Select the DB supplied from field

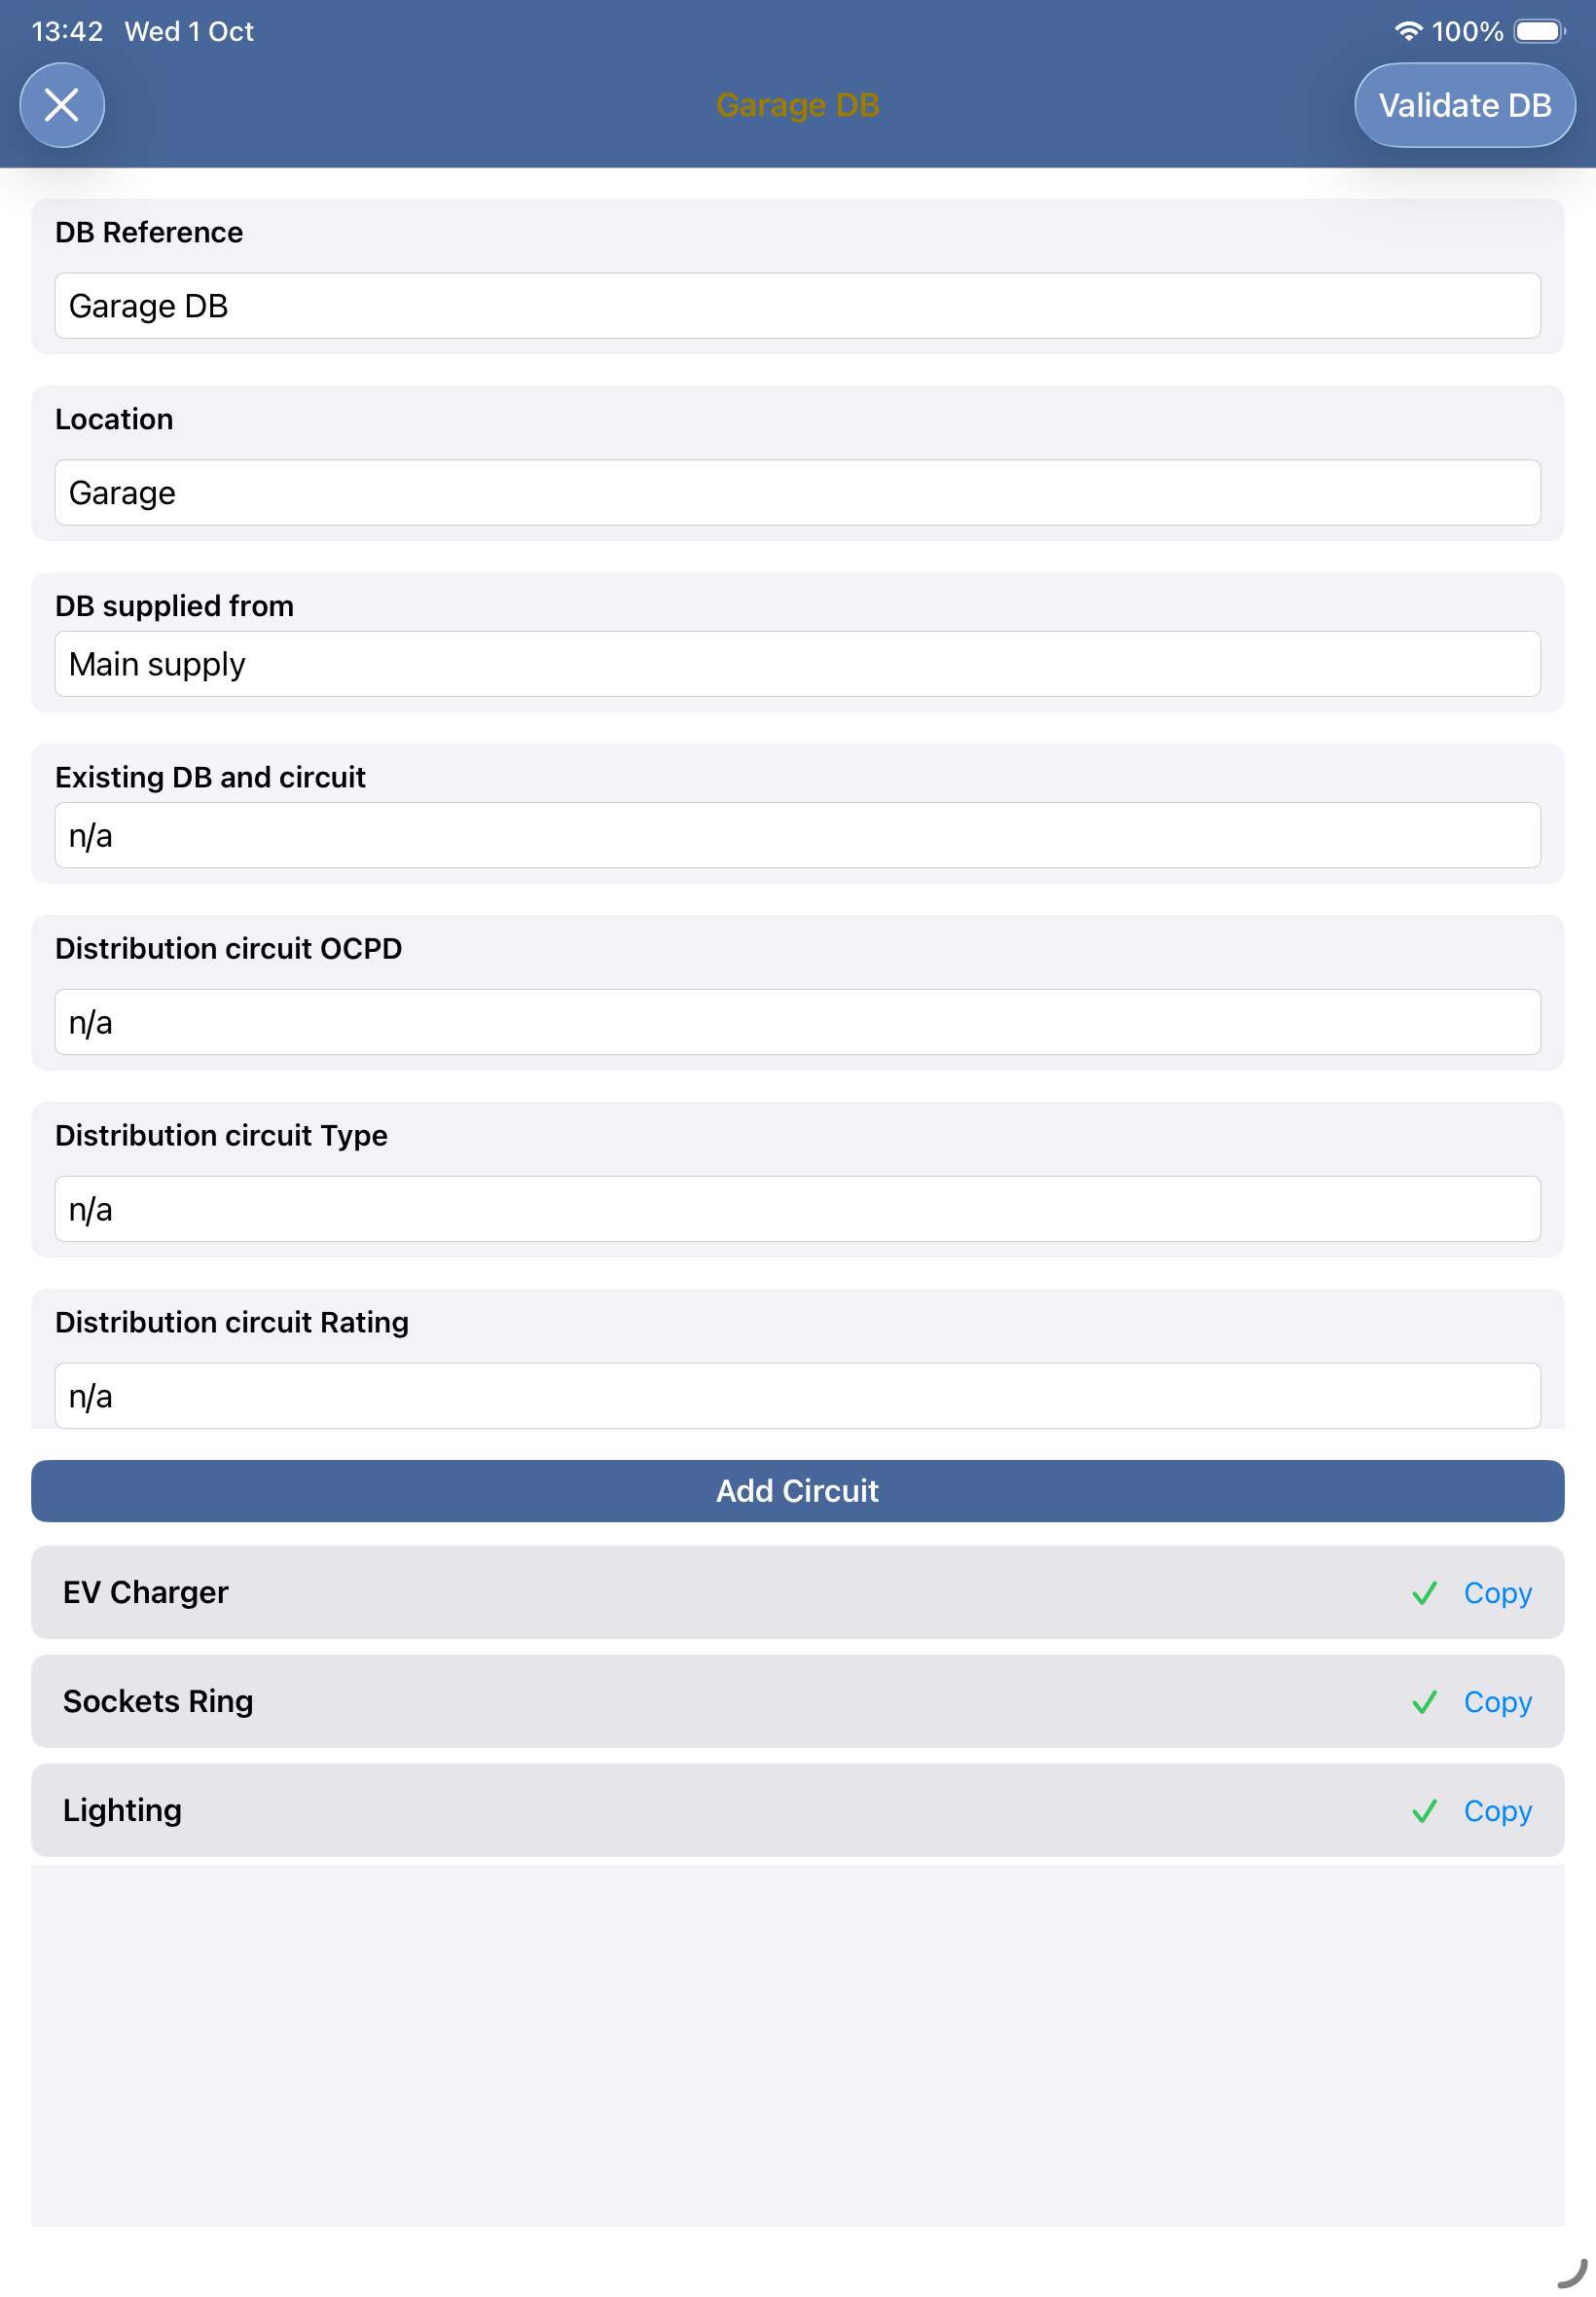click(797, 664)
